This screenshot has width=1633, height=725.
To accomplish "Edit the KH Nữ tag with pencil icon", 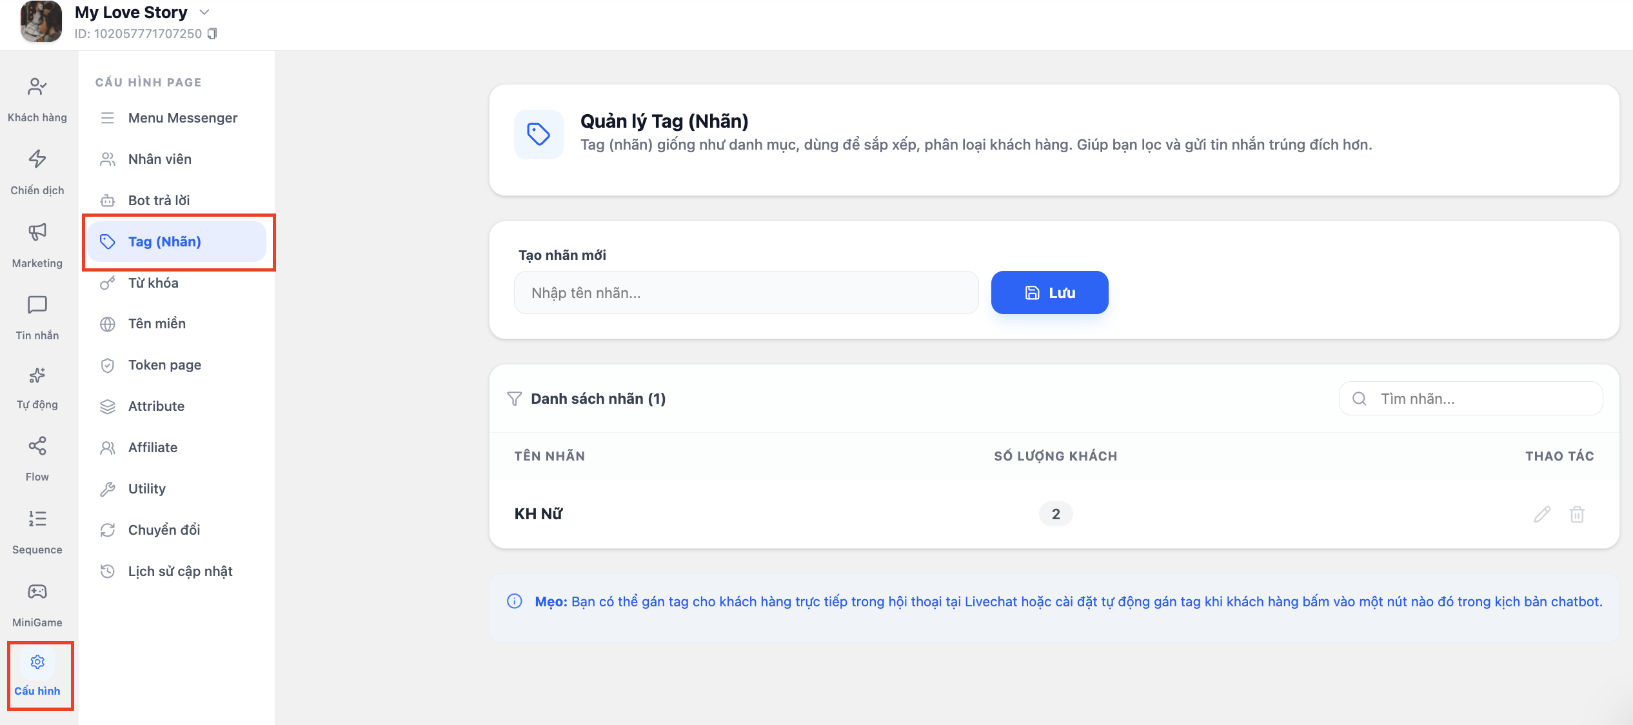I will [1542, 514].
